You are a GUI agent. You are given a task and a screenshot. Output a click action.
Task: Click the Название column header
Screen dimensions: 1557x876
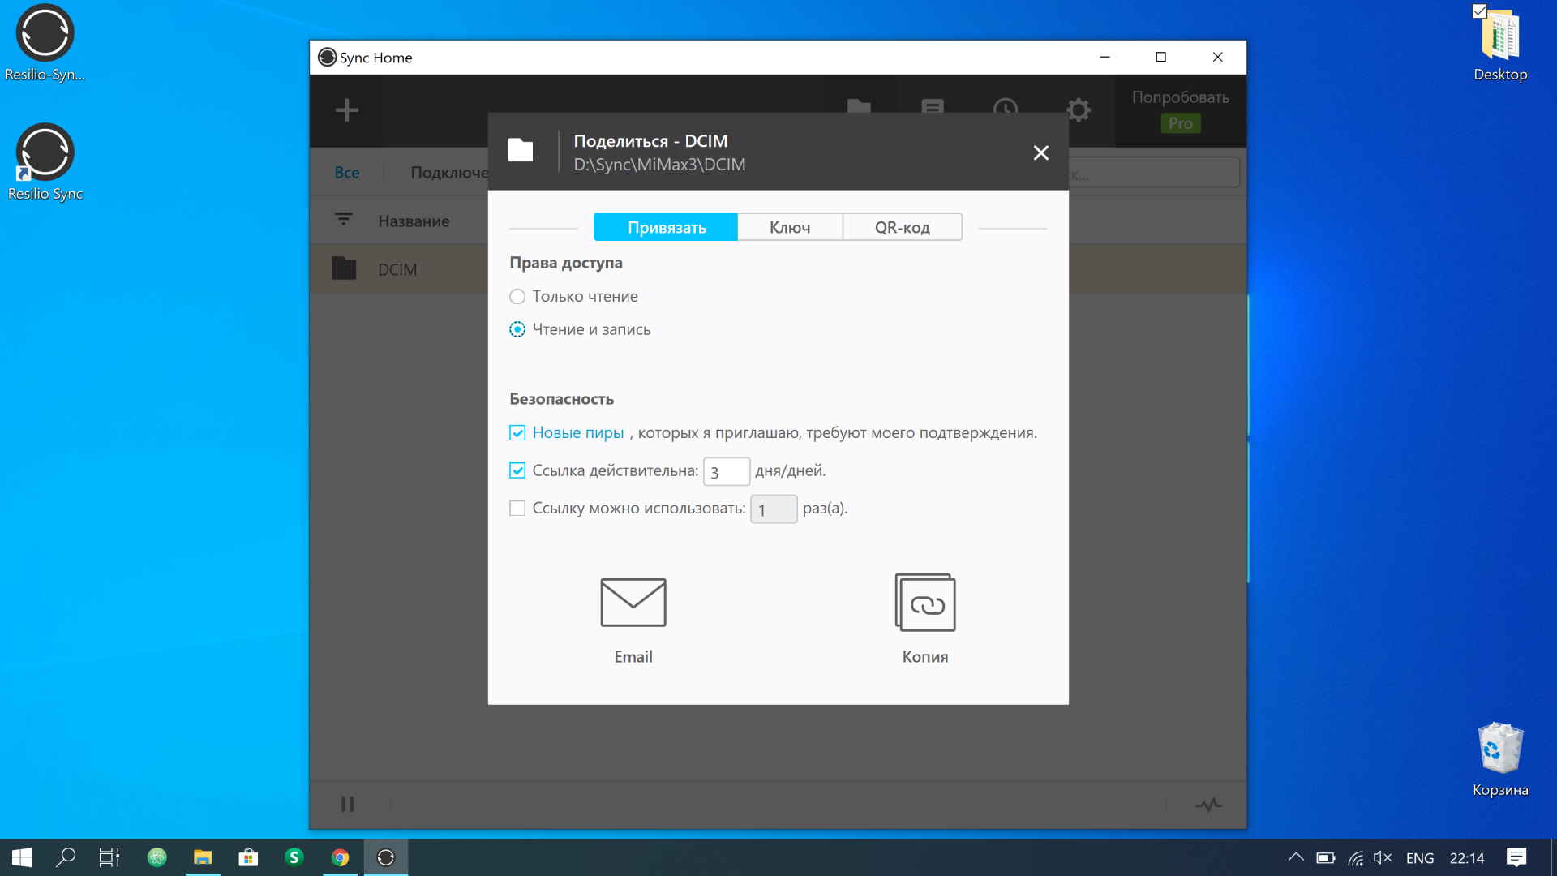414,221
